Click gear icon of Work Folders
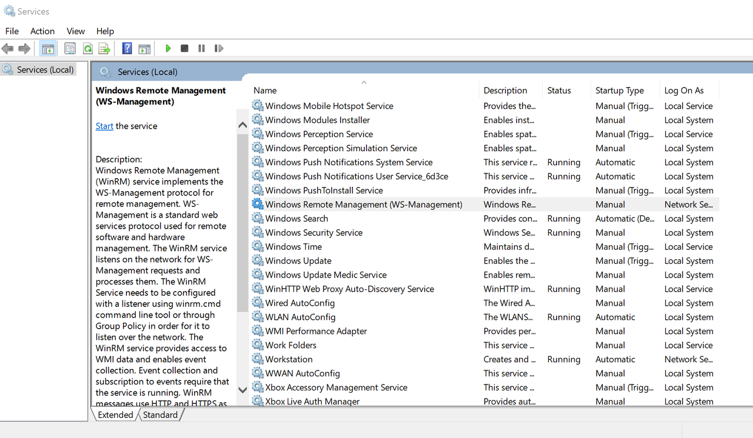Viewport: 753px width, 438px height. (258, 345)
